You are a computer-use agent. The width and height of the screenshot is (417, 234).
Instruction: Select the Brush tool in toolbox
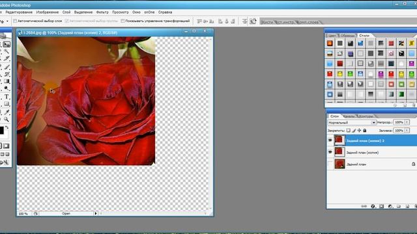point(7,67)
